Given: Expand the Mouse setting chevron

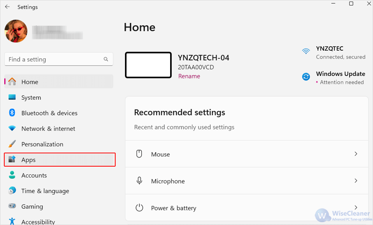Looking at the screenshot, I should point(356,154).
